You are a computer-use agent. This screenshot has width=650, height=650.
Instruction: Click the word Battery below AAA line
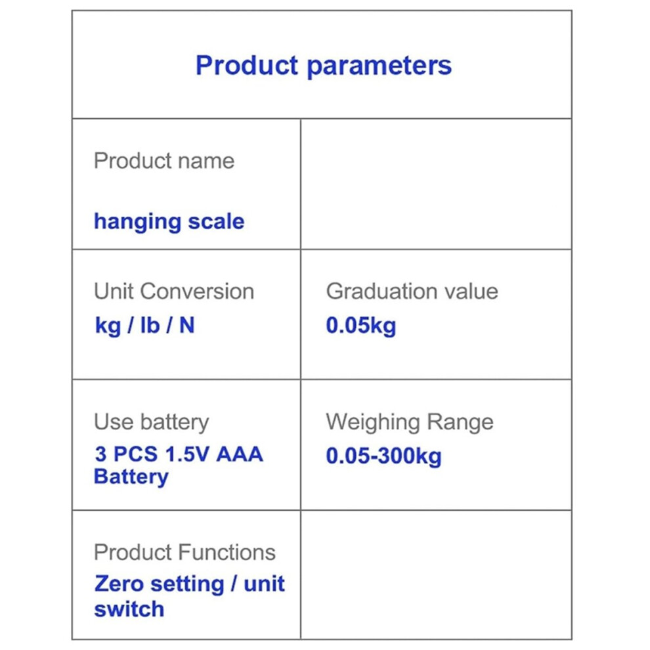(131, 477)
